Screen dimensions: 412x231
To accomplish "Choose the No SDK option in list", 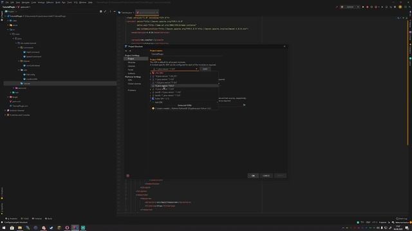I will tap(185, 73).
